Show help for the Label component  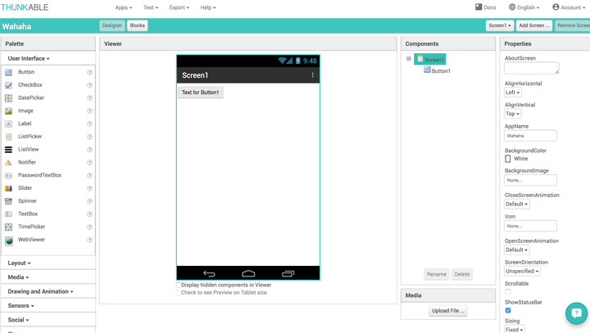89,124
